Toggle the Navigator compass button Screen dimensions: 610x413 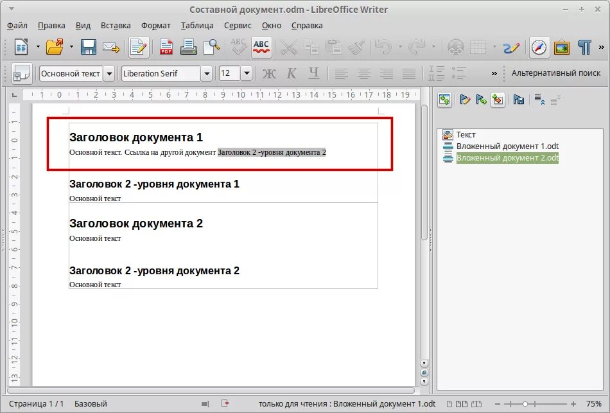tap(539, 48)
